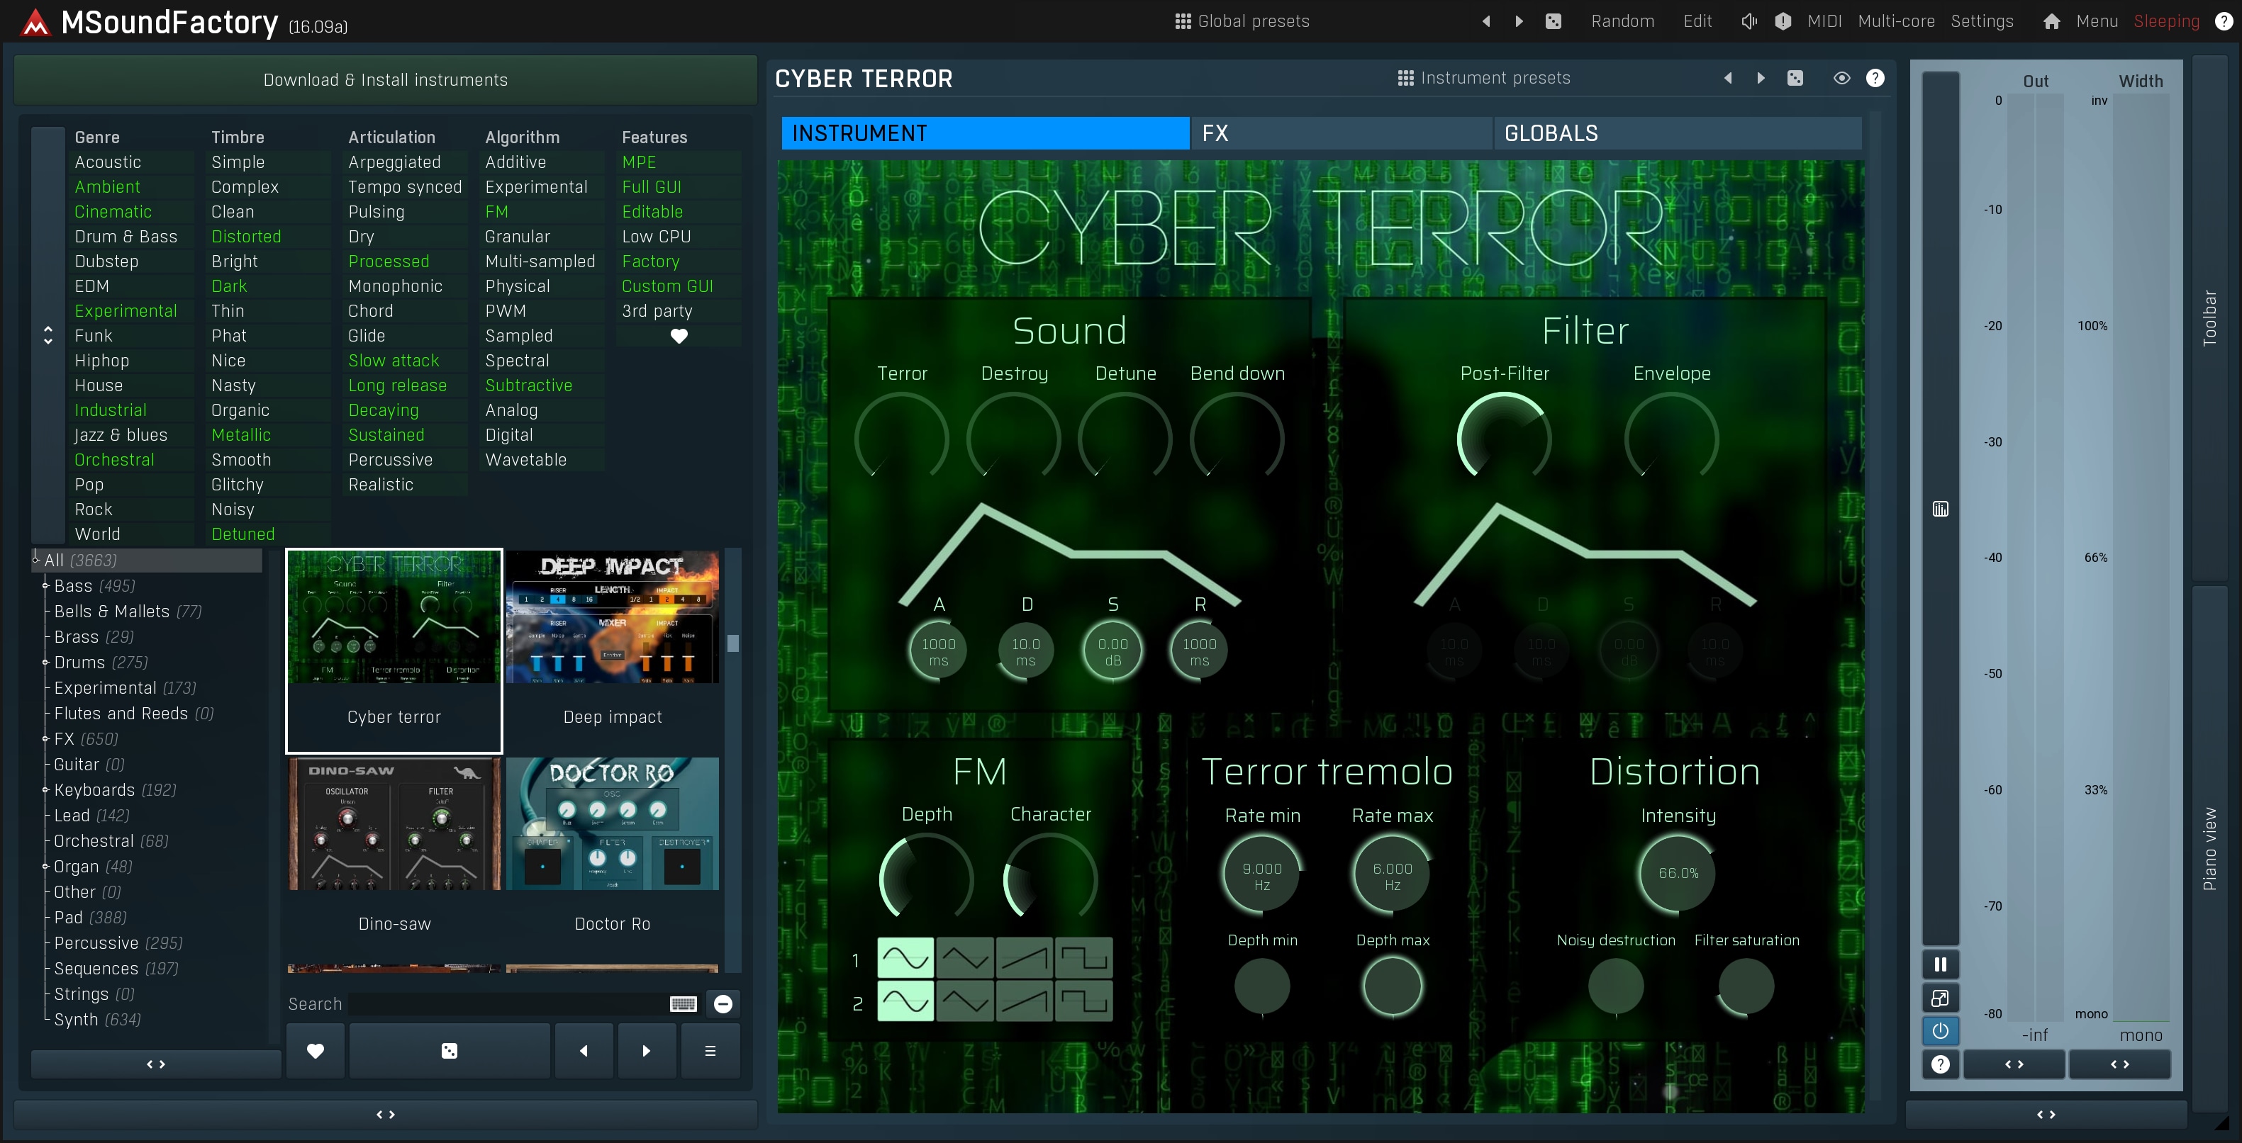
Task: Randomize instrument preset with dice icon
Action: pyautogui.click(x=1795, y=77)
